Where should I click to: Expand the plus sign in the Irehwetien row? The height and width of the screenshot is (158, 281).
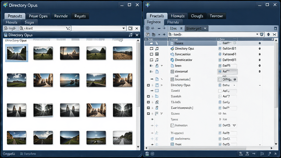(152, 126)
